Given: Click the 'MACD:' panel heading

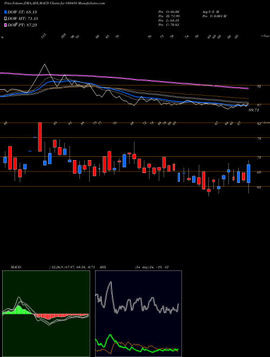Looking at the screenshot, I should pos(16,267).
